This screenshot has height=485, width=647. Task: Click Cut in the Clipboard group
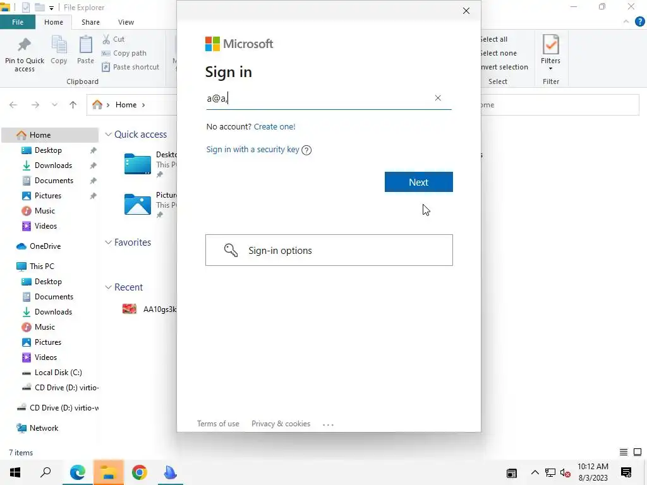pos(114,39)
